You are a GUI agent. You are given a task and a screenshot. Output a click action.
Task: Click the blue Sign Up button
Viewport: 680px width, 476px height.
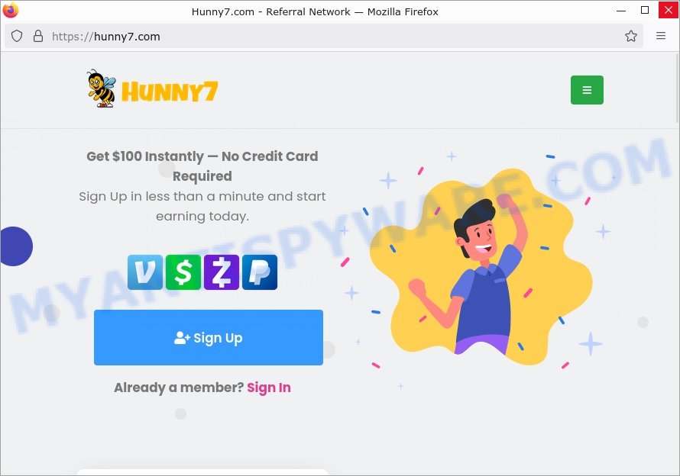[x=209, y=337]
